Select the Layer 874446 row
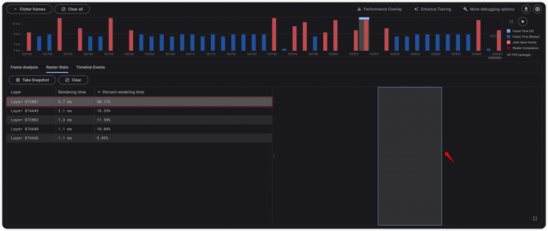Image resolution: width=548 pixels, height=231 pixels. [x=139, y=138]
